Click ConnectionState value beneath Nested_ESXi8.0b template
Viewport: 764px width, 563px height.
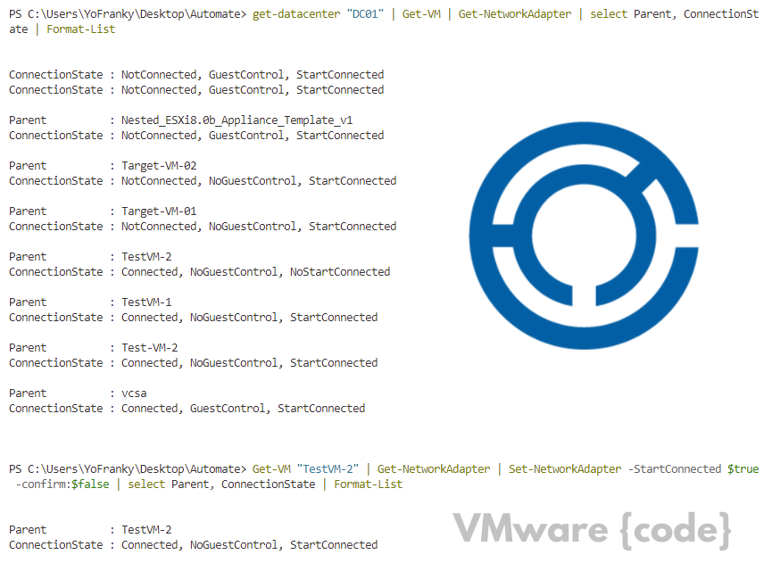pyautogui.click(x=253, y=136)
